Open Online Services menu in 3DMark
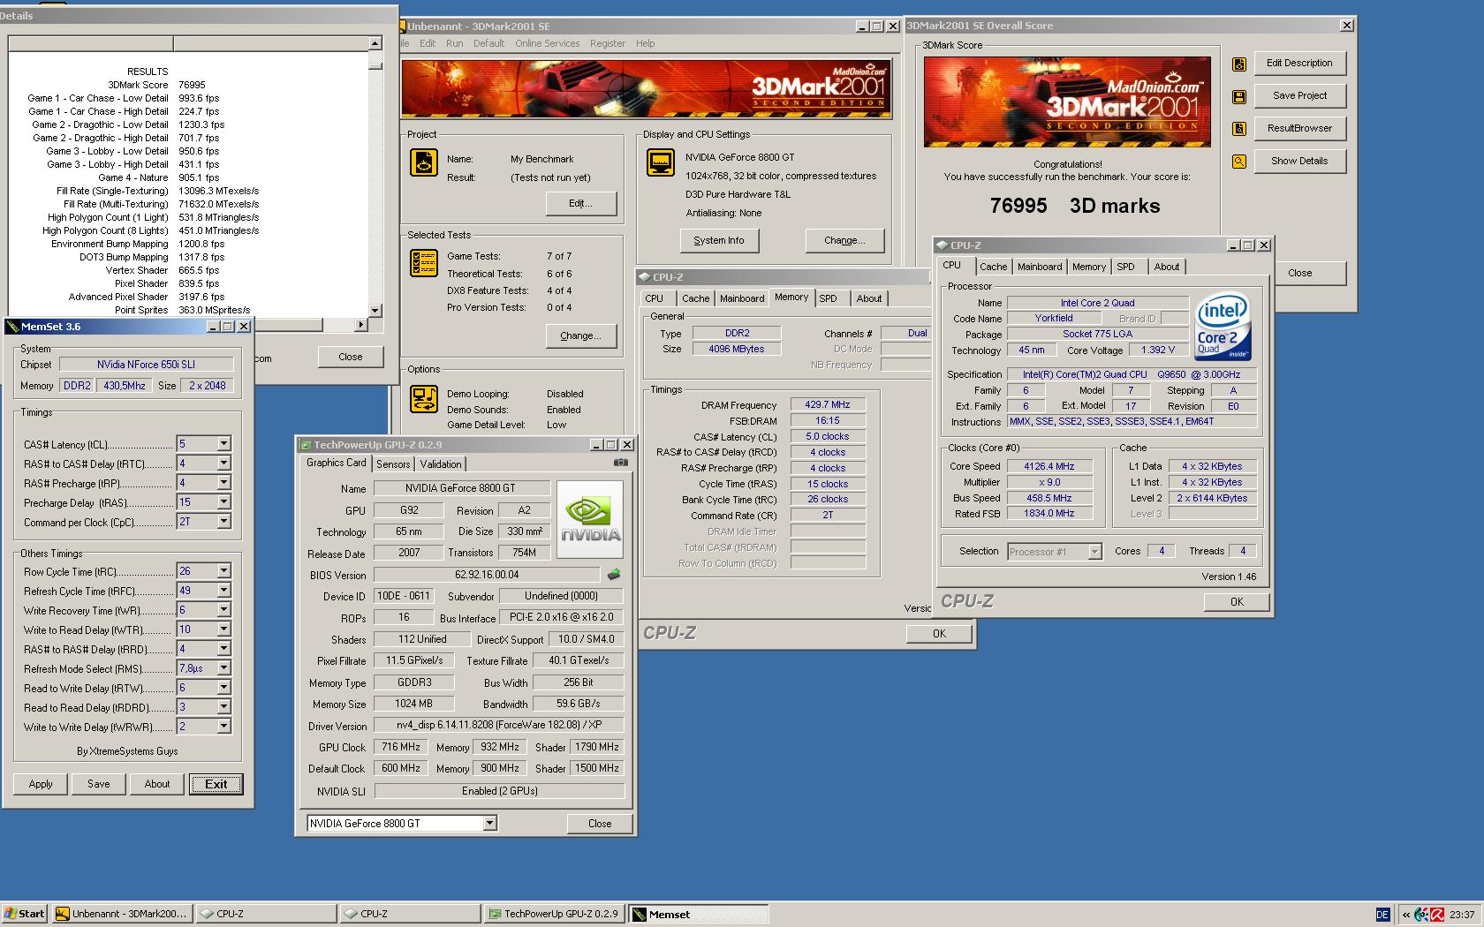The image size is (1484, 927). [548, 43]
